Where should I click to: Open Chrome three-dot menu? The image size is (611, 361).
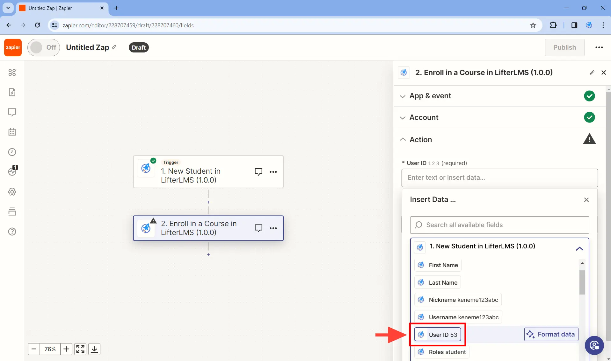[603, 25]
